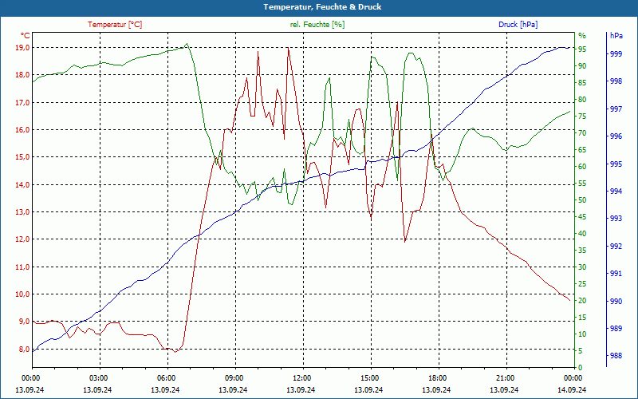The height and width of the screenshot is (399, 638).
Task: Click the '18:00' time axis label
Action: 437,377
